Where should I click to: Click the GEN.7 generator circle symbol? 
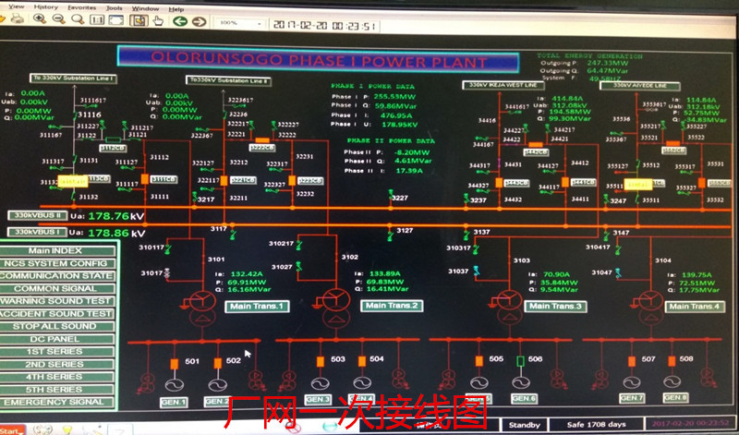pos(632,382)
